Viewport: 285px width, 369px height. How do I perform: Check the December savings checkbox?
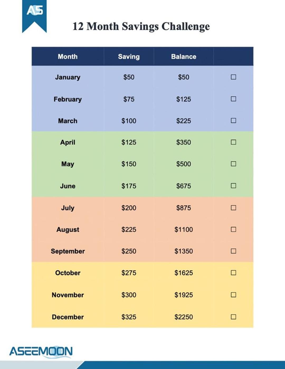click(x=233, y=317)
